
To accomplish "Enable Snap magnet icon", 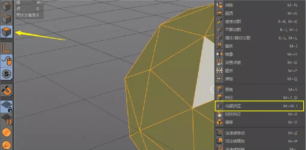I will [6, 90].
